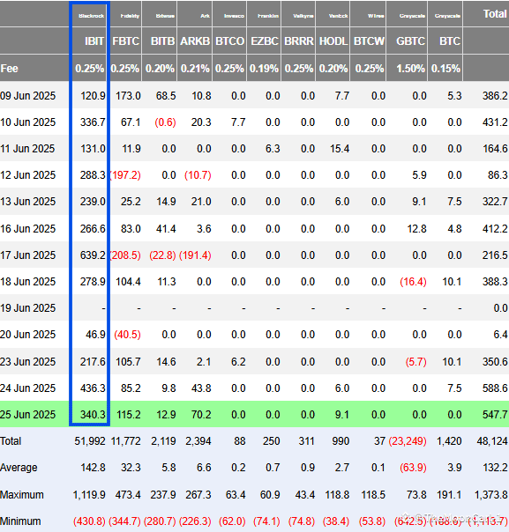Viewport: 509px width, 532px height.
Task: Select the red (197.2) FBTC value
Action: click(x=125, y=175)
